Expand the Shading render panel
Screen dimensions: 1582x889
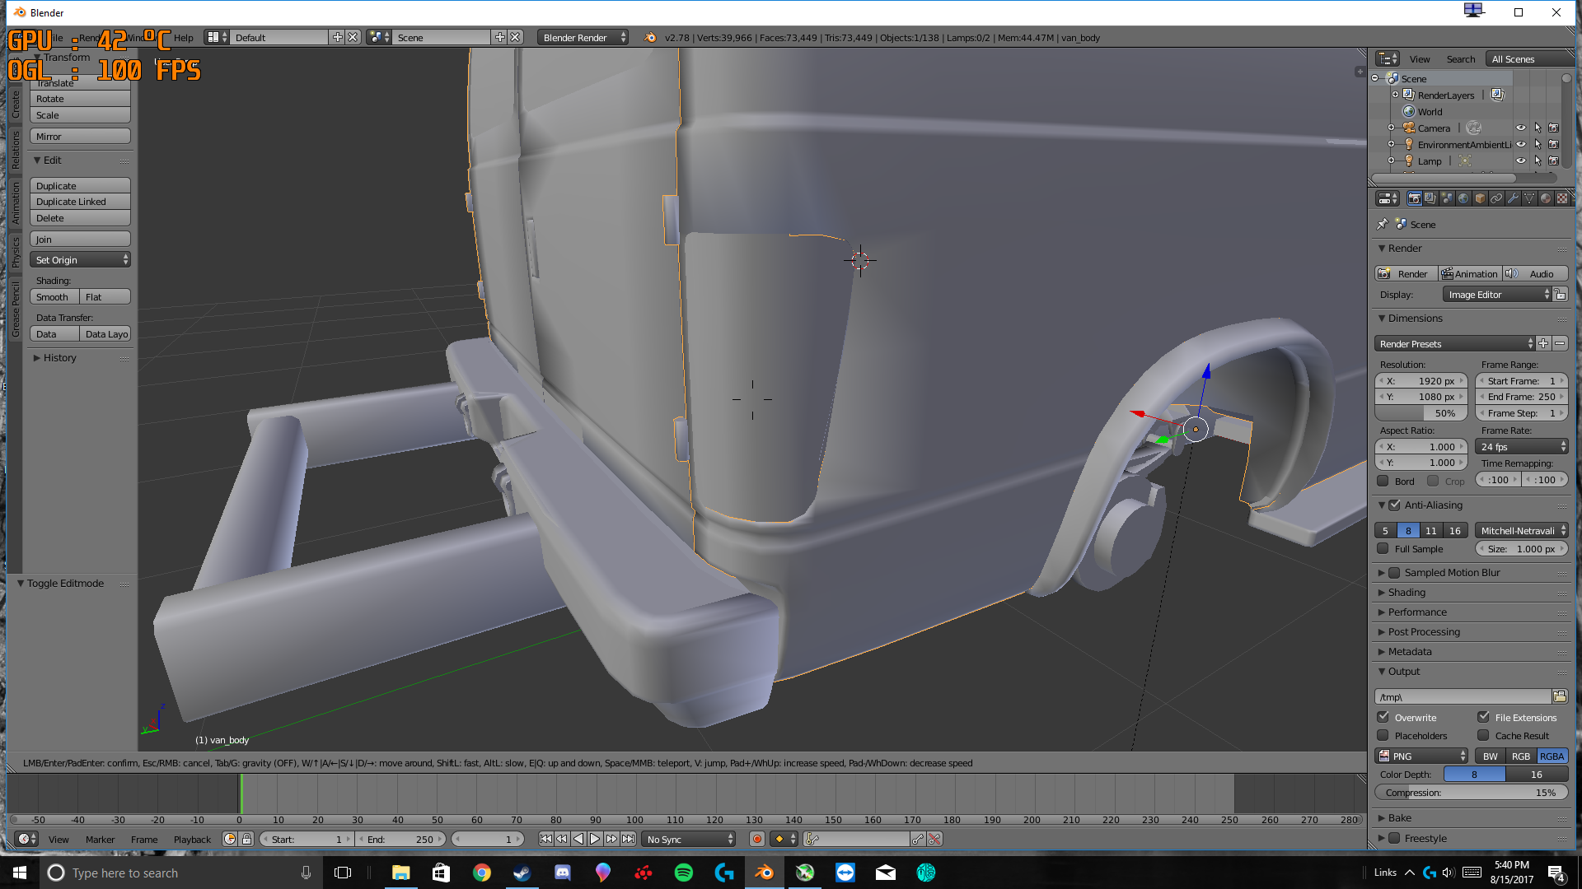point(1406,592)
